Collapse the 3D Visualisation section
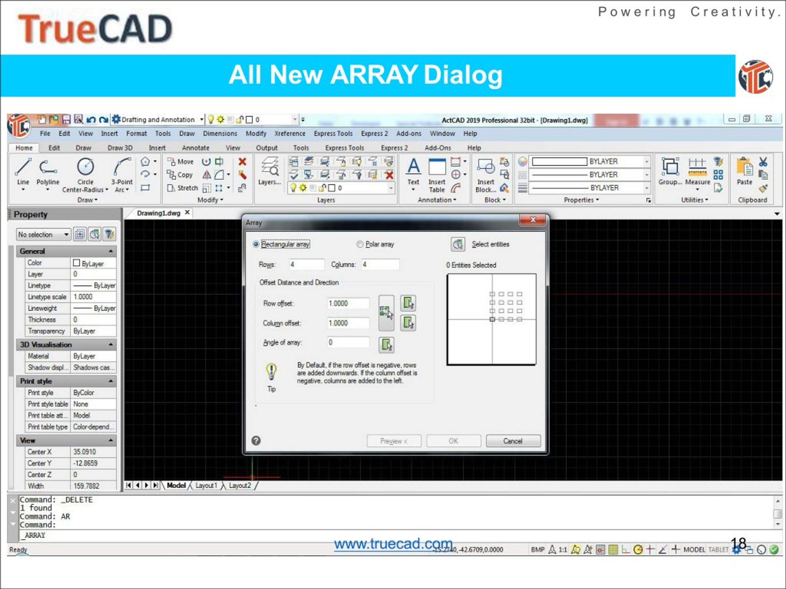Image resolution: width=786 pixels, height=589 pixels. pos(111,345)
